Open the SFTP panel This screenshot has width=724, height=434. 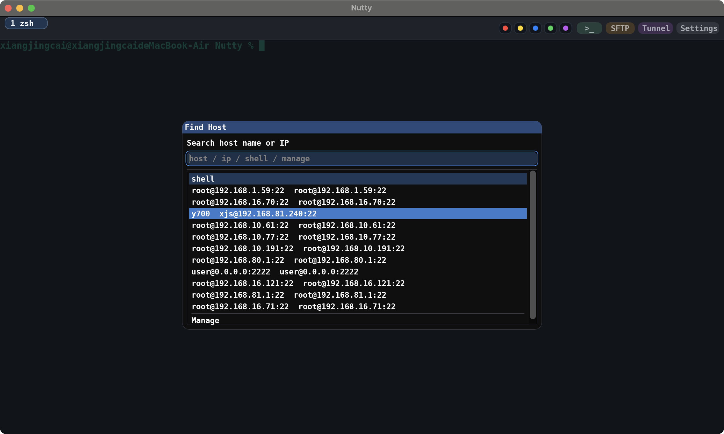pos(620,28)
